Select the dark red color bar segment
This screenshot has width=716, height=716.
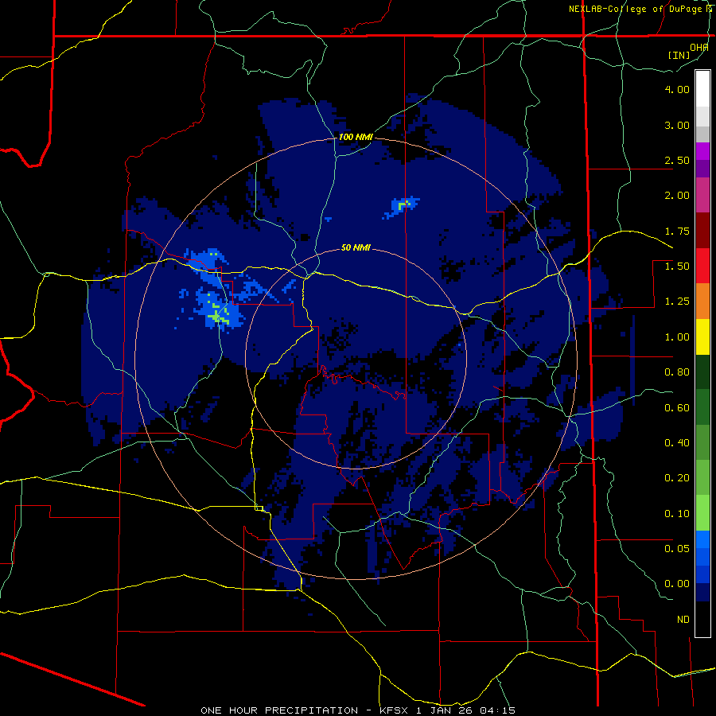click(x=702, y=231)
